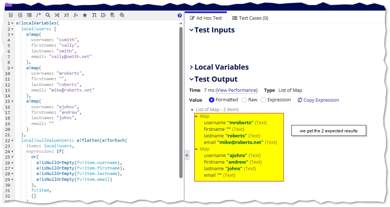Fold code at line 22 local!nullValueUsers
Screen dimensions: 390x207
(12, 140)
